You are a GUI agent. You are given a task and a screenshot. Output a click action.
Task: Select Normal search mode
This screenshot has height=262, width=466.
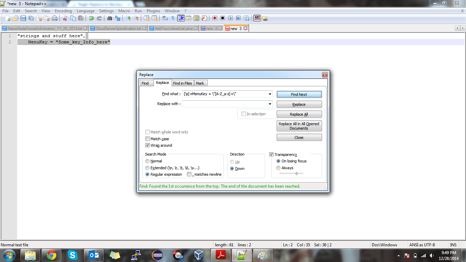coord(147,161)
